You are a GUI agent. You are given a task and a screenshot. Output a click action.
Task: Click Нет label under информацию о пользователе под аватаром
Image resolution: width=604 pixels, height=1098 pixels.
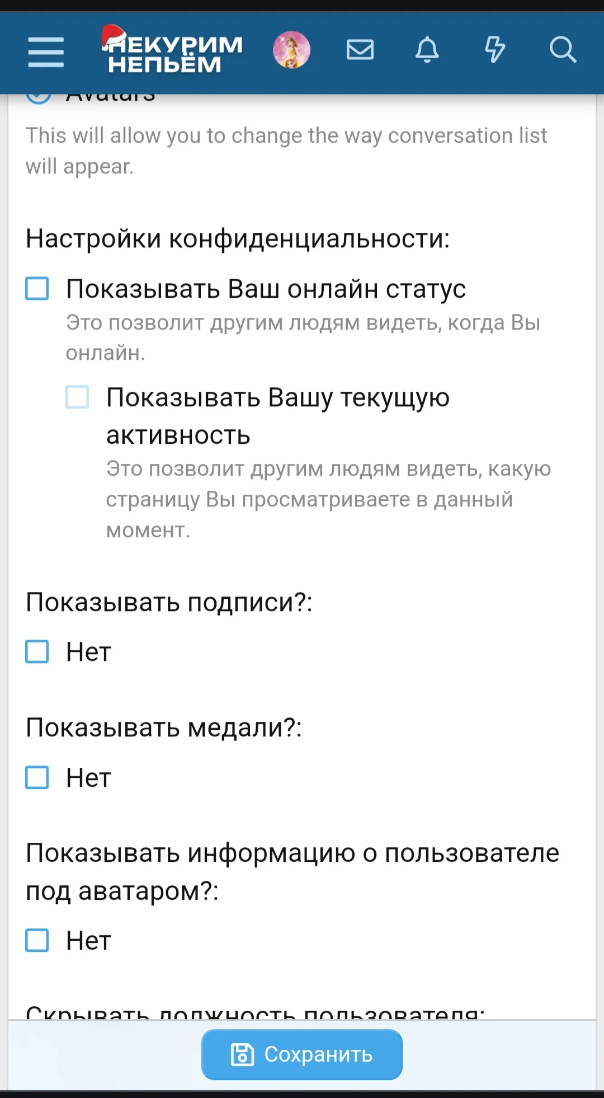(88, 940)
